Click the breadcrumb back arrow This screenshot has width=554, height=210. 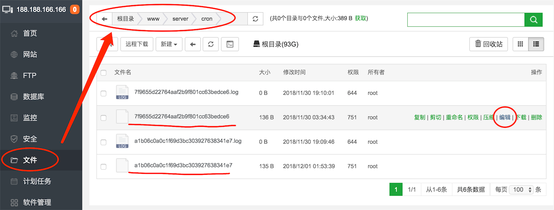104,19
